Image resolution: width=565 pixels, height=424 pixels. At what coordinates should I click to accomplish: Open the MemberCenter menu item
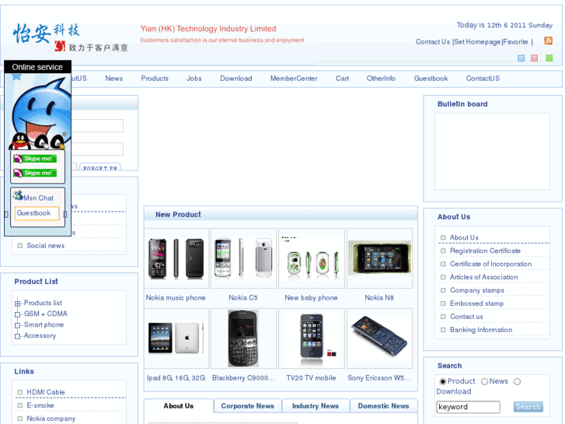pyautogui.click(x=294, y=79)
